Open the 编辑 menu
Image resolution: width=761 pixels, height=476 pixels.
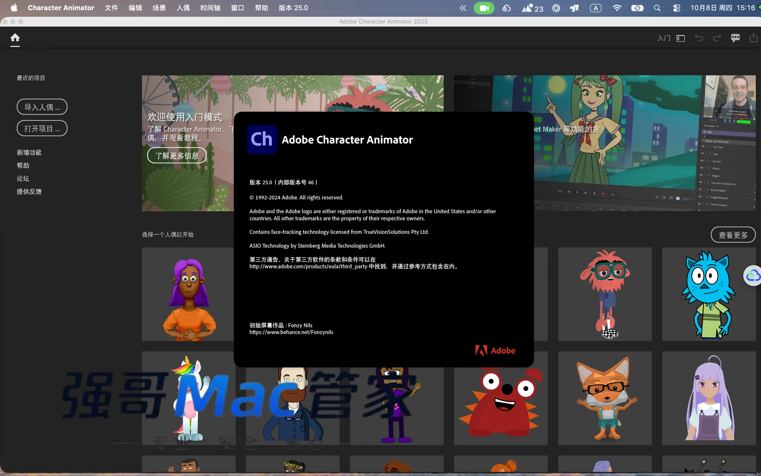[135, 8]
